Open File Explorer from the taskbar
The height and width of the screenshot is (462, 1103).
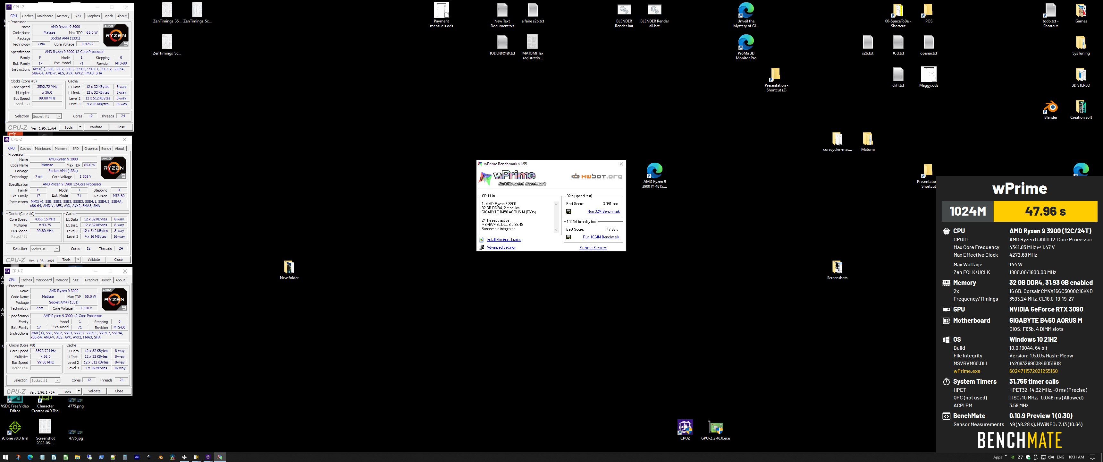pyautogui.click(x=78, y=457)
